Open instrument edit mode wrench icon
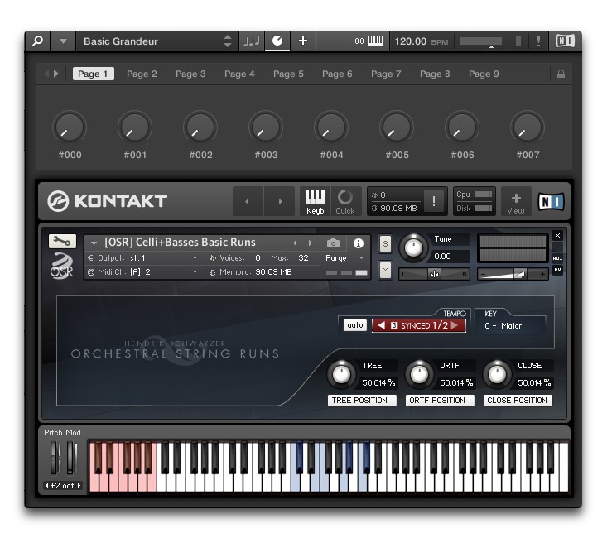This screenshot has height=538, width=607. (x=62, y=242)
